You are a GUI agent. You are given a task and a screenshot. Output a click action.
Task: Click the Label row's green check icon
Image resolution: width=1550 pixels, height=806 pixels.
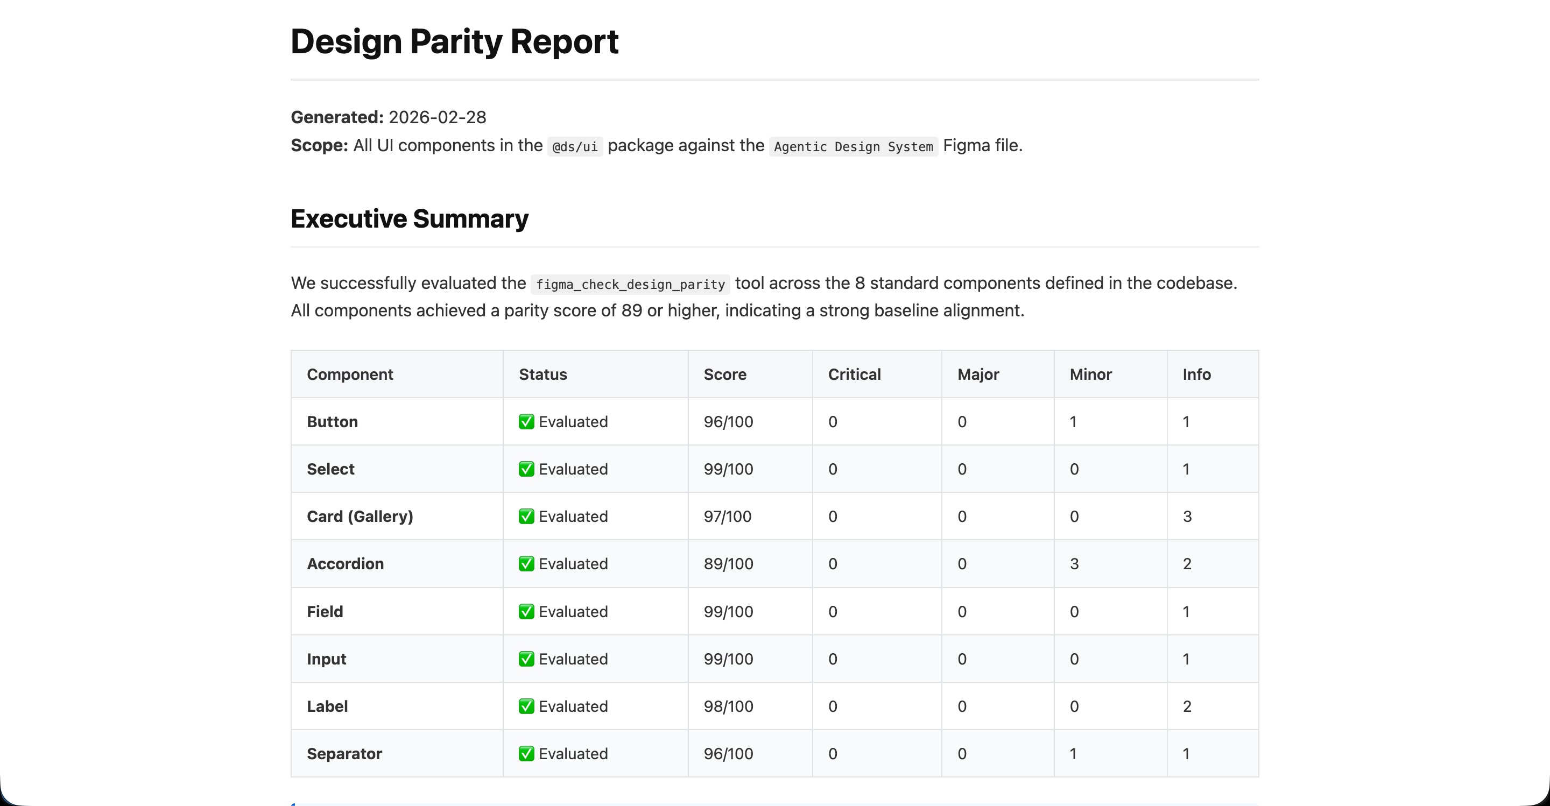coord(526,706)
